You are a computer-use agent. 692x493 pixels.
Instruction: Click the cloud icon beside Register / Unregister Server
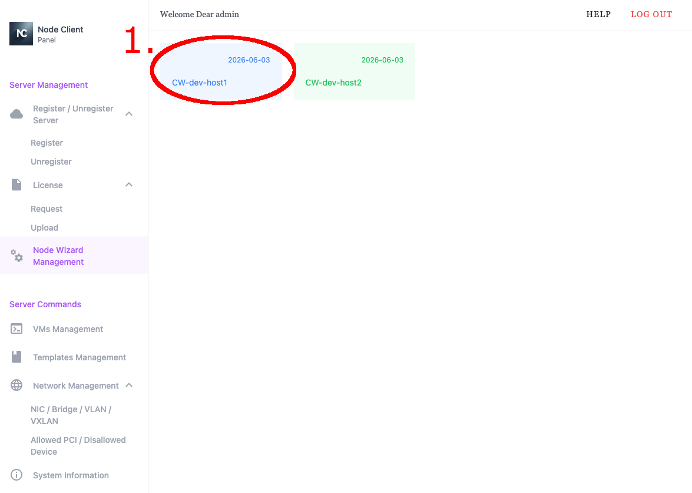click(x=16, y=114)
